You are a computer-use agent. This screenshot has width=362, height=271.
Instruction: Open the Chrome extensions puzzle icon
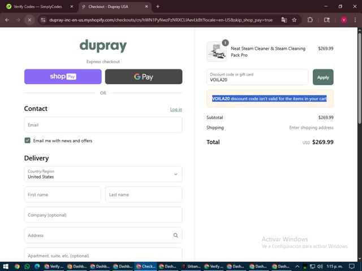(x=310, y=20)
